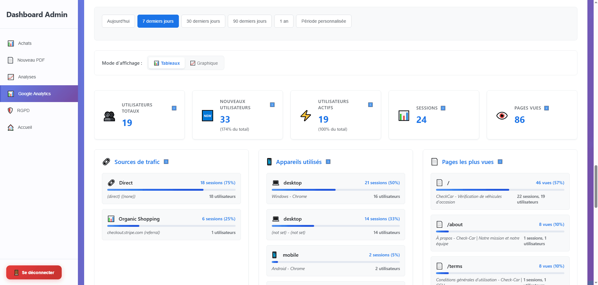Click info icon beside Appareils utilisés
Image resolution: width=598 pixels, height=285 pixels.
click(328, 161)
